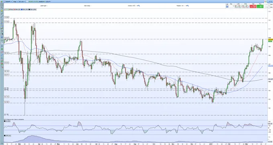Viewport: 273px width, 145px height.
Task: Toggle the upper checkbox at top right
Action: point(266,4)
